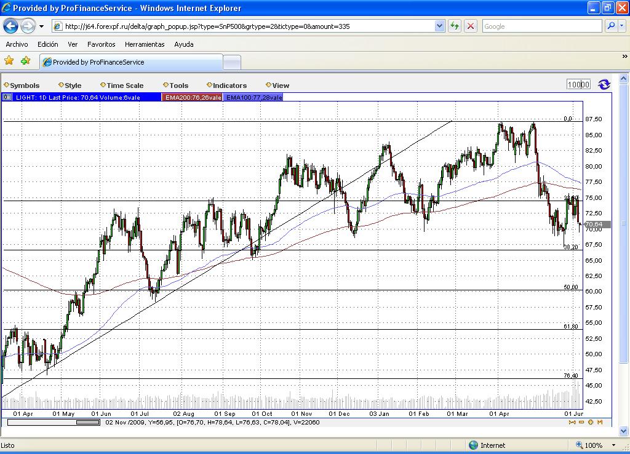Go back with the browser Back arrow
This screenshot has height=454, width=630.
[x=10, y=26]
